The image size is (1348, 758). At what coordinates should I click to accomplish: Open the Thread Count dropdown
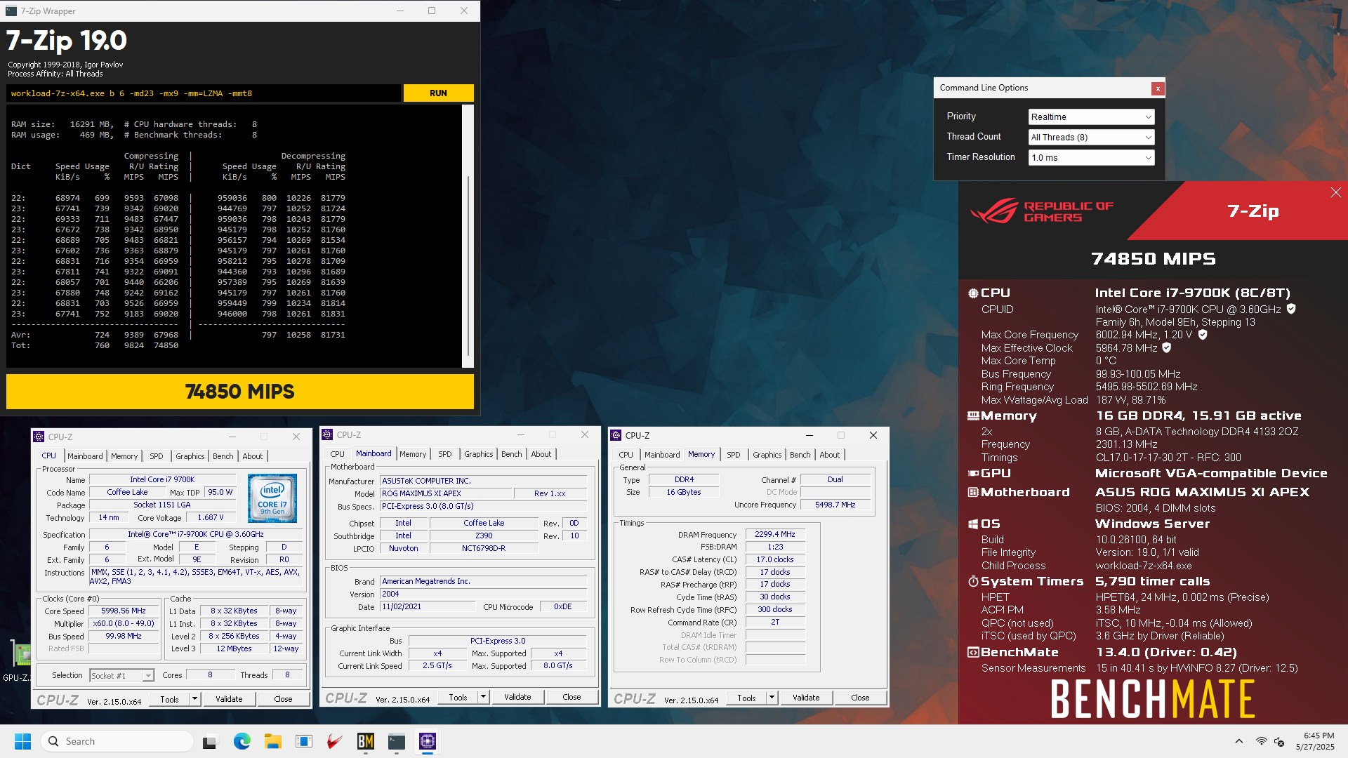[1091, 138]
